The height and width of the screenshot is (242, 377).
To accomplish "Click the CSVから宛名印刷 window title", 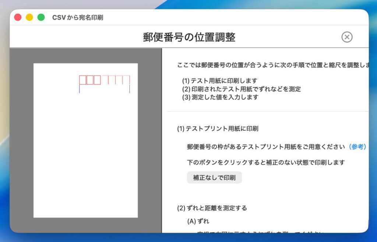I will point(78,17).
